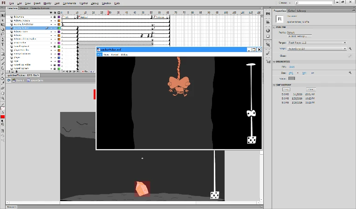Click the search field in title bar
Image resolution: width=356 pixels, height=209 pixels.
314,3
